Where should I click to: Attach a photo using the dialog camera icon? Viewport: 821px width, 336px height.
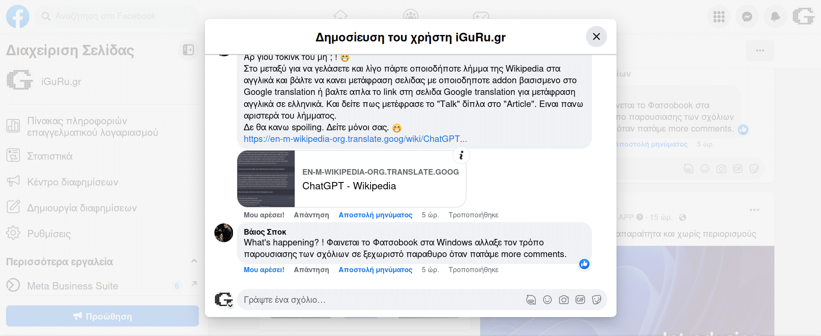564,300
